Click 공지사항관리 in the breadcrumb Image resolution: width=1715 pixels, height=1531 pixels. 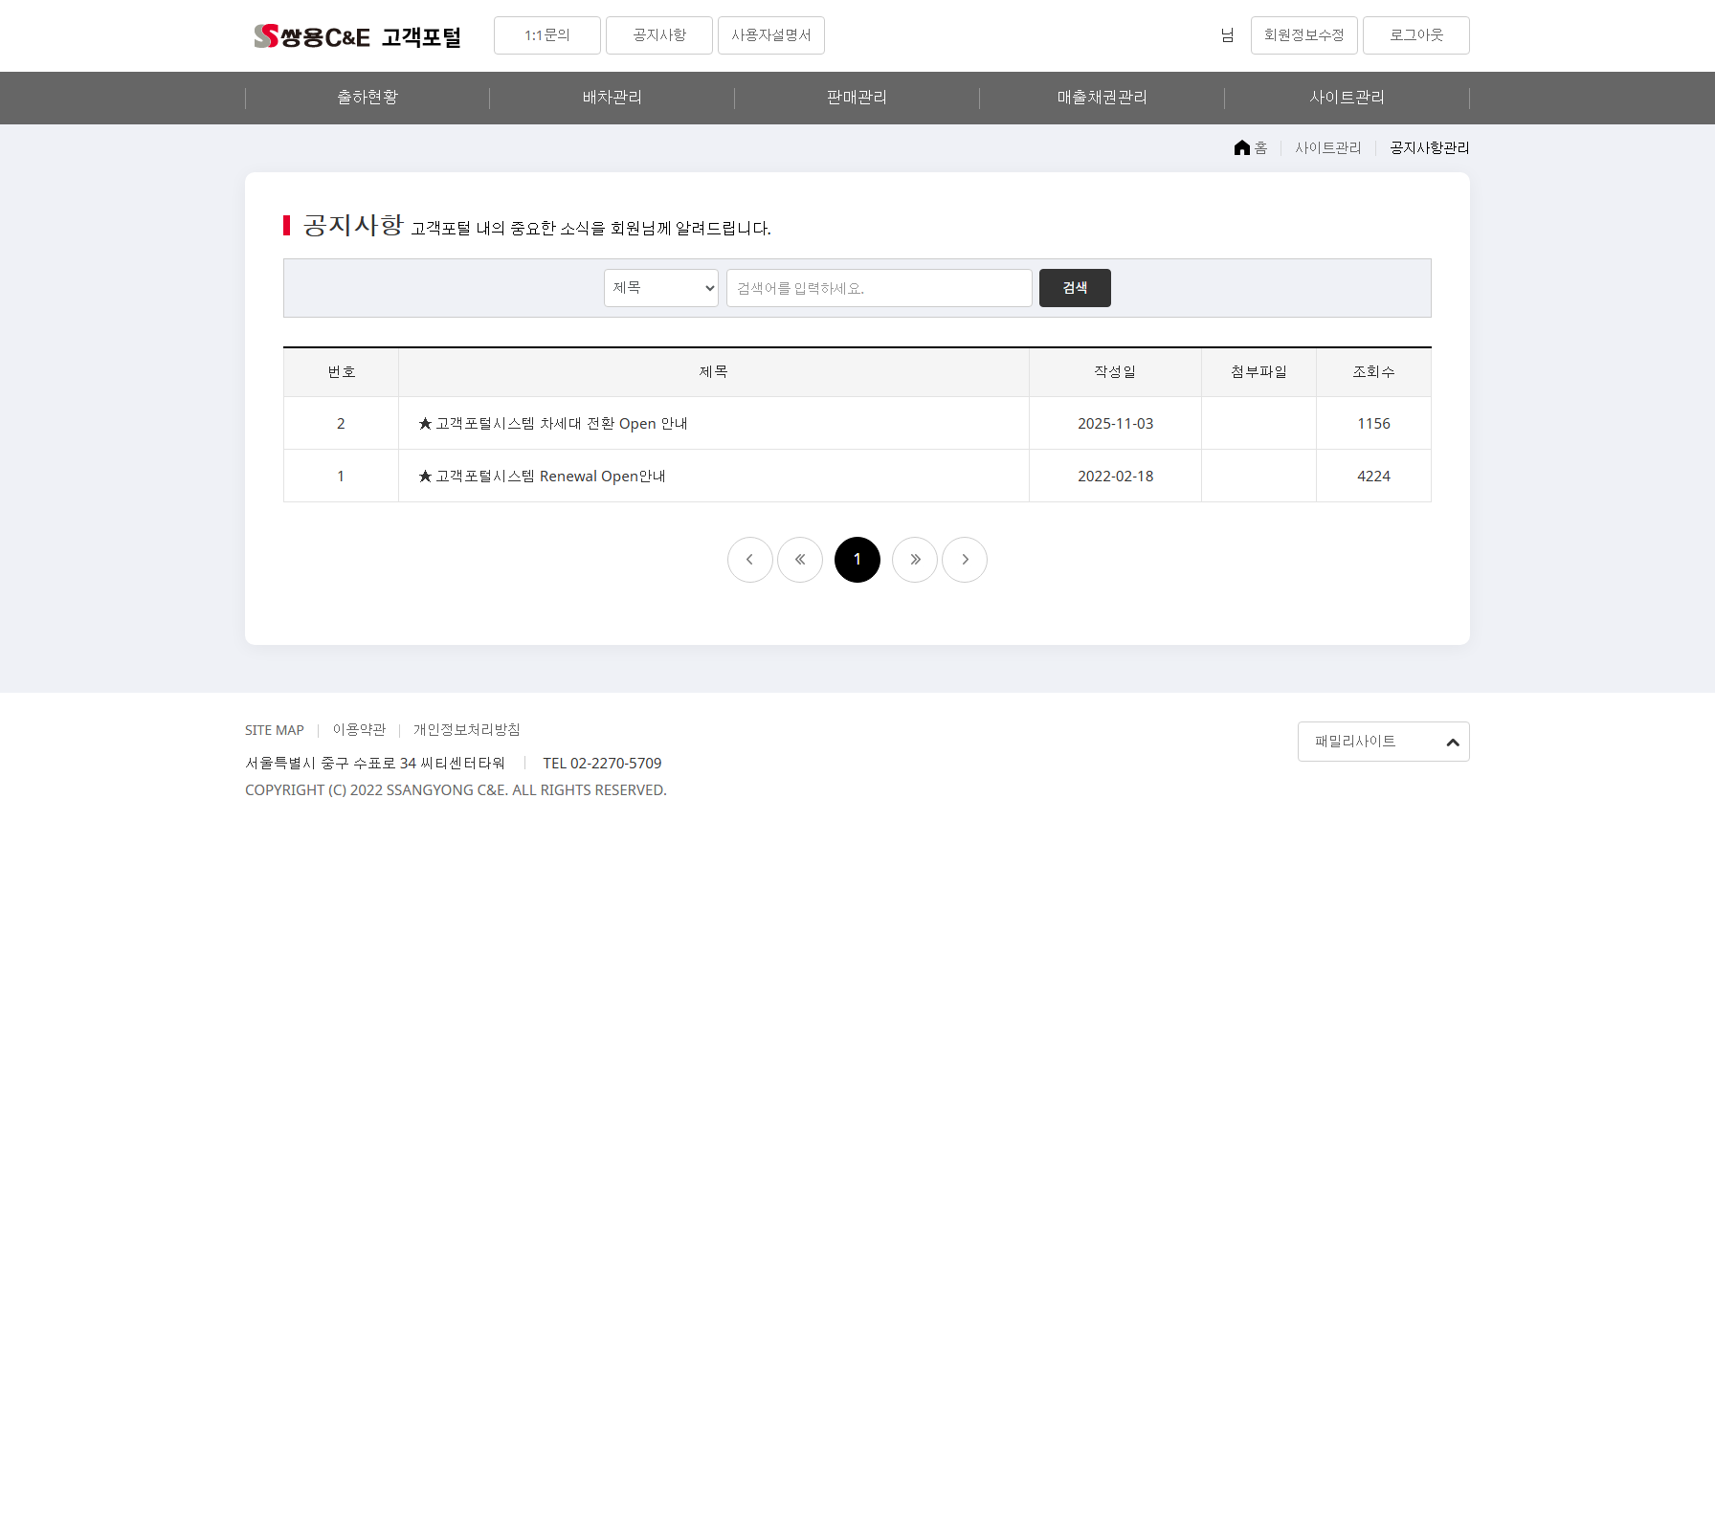click(x=1430, y=147)
